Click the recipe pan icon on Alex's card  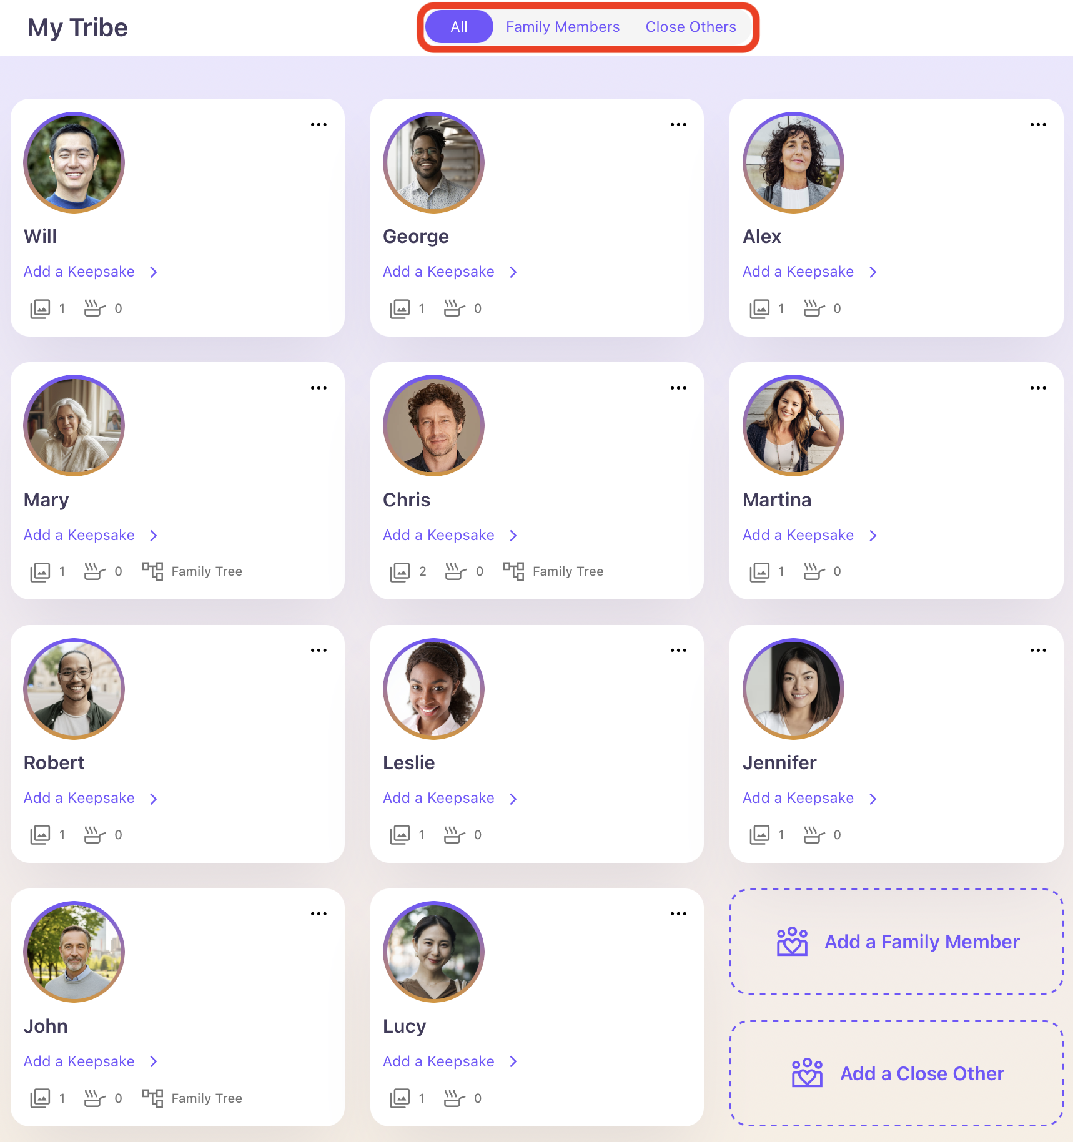point(814,308)
